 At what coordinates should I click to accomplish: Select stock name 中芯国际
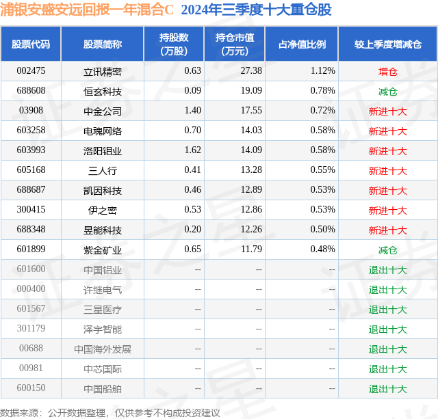click(103, 369)
